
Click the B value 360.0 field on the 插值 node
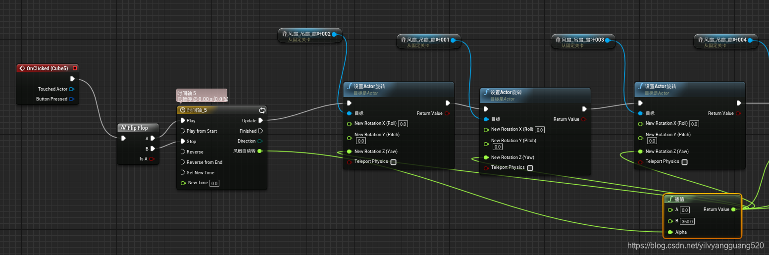688,221
